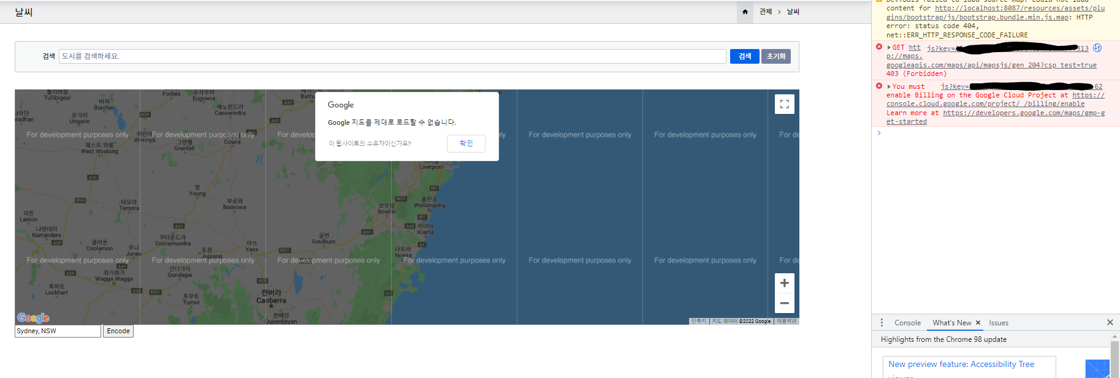The image size is (1120, 378).
Task: Click the 날씨 page title heading
Action: point(24,12)
